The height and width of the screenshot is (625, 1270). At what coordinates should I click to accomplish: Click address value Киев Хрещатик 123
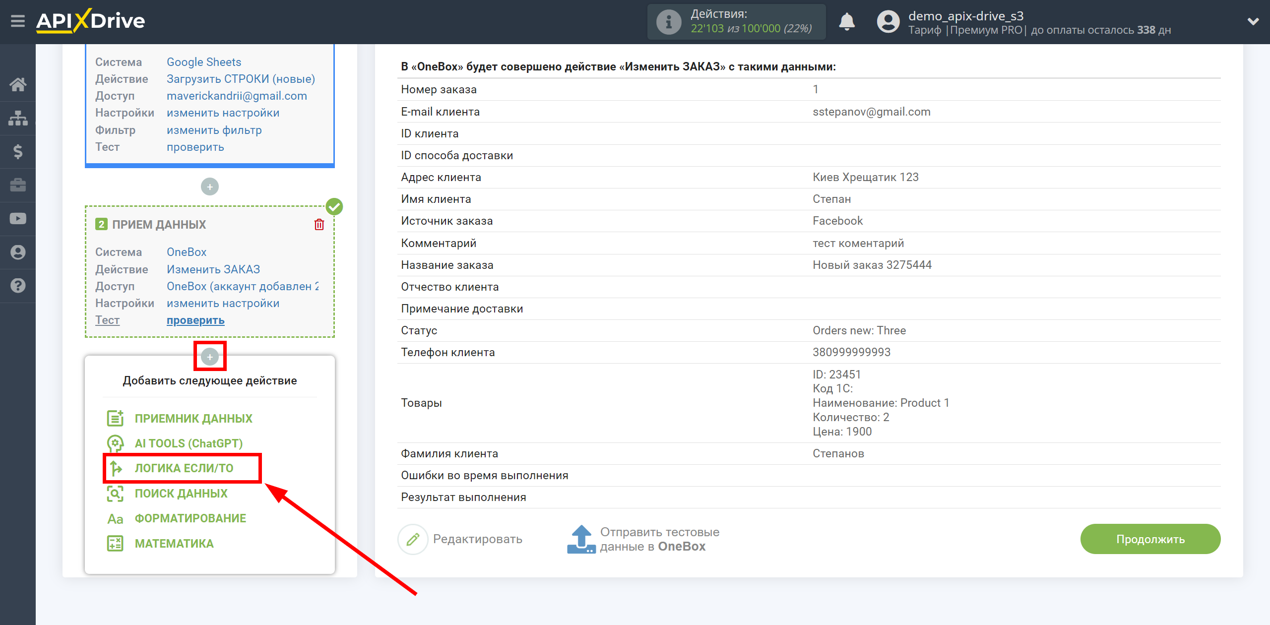[x=865, y=177]
